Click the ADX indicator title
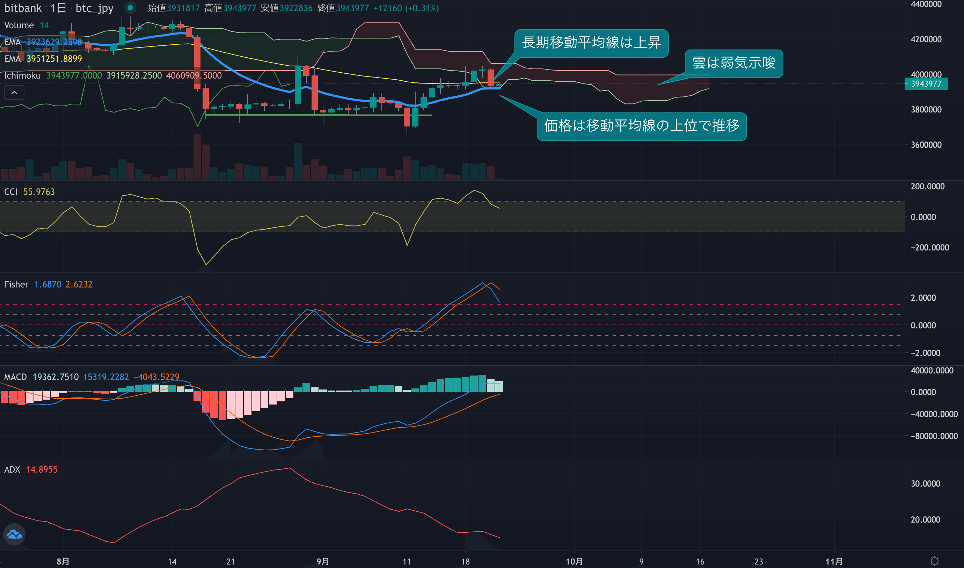The image size is (964, 568). coord(12,469)
